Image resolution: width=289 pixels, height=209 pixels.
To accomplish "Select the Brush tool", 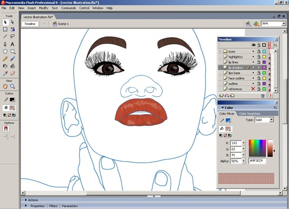I will 12,59.
